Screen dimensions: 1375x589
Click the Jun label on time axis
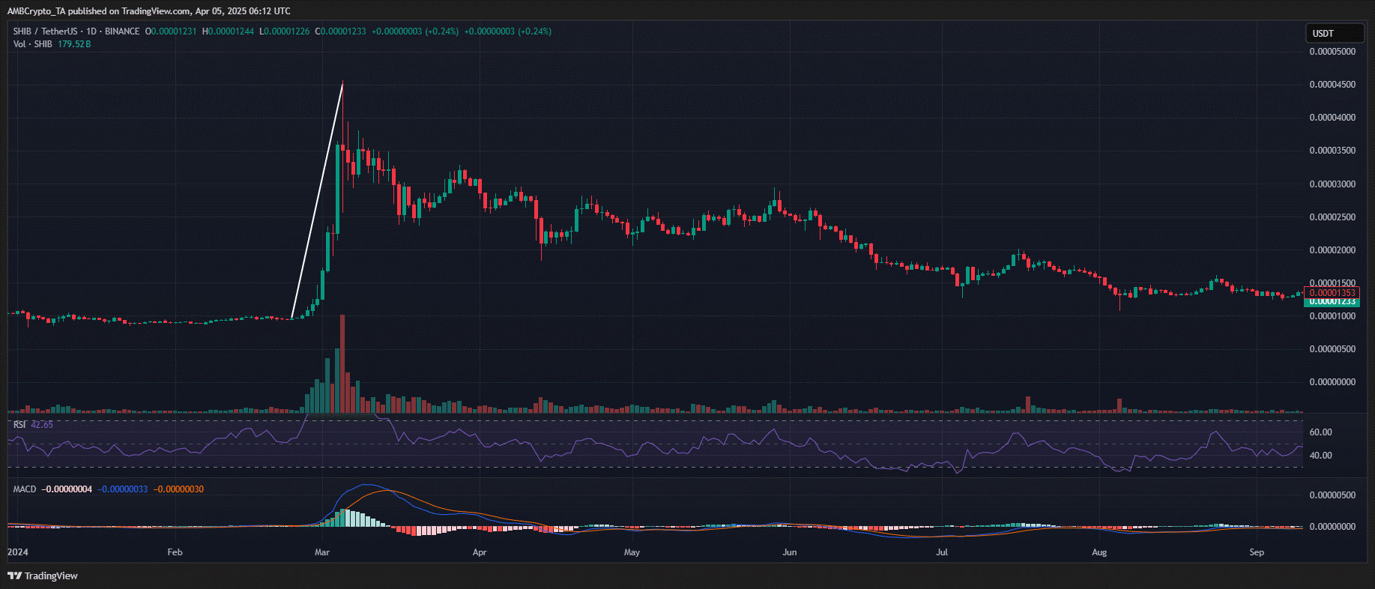[x=789, y=552]
